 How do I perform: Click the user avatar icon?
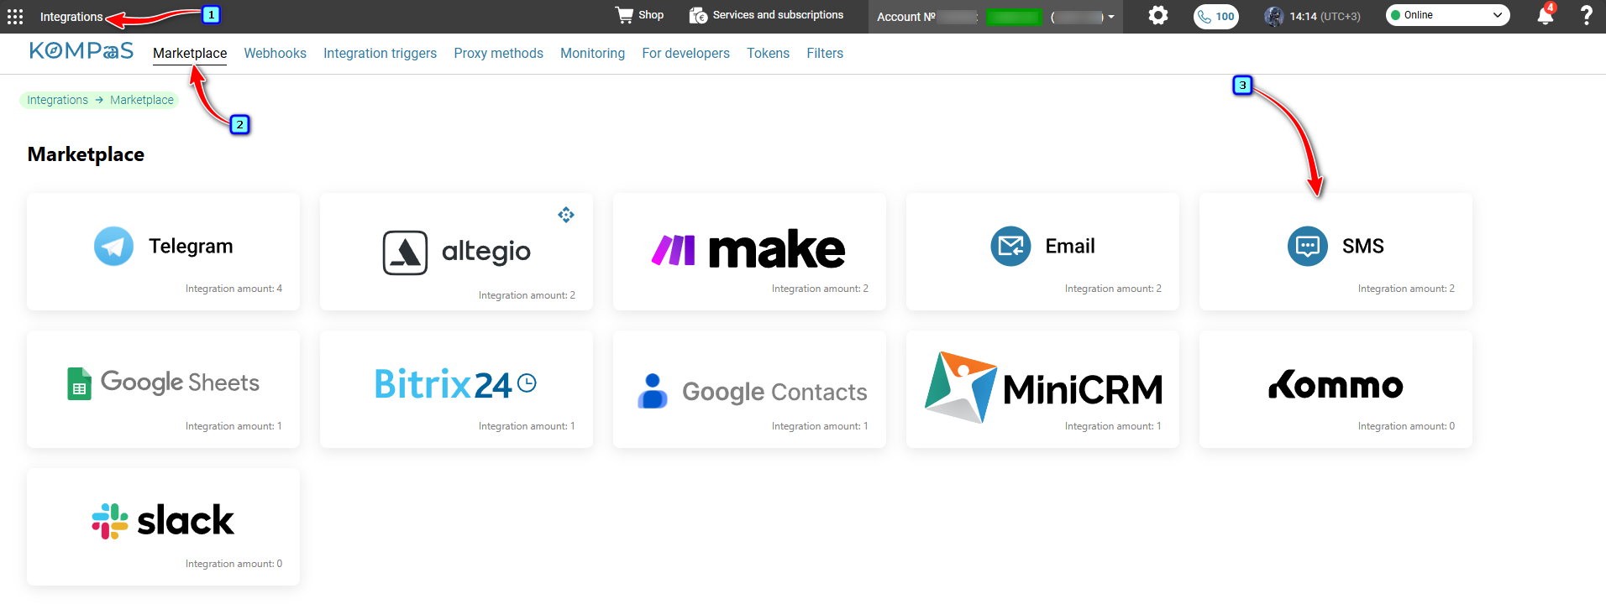click(1274, 16)
